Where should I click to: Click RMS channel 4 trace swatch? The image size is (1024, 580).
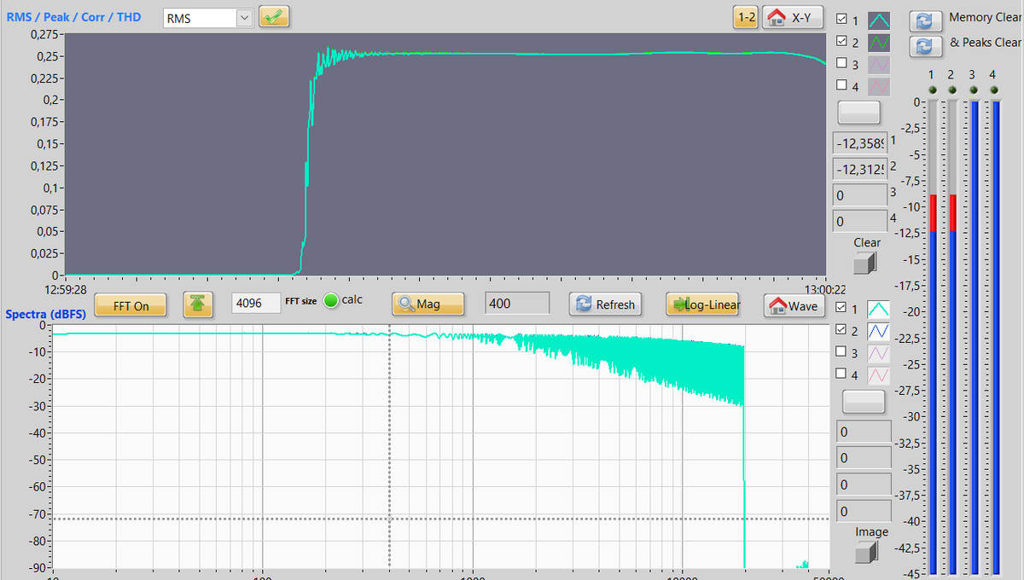[879, 86]
